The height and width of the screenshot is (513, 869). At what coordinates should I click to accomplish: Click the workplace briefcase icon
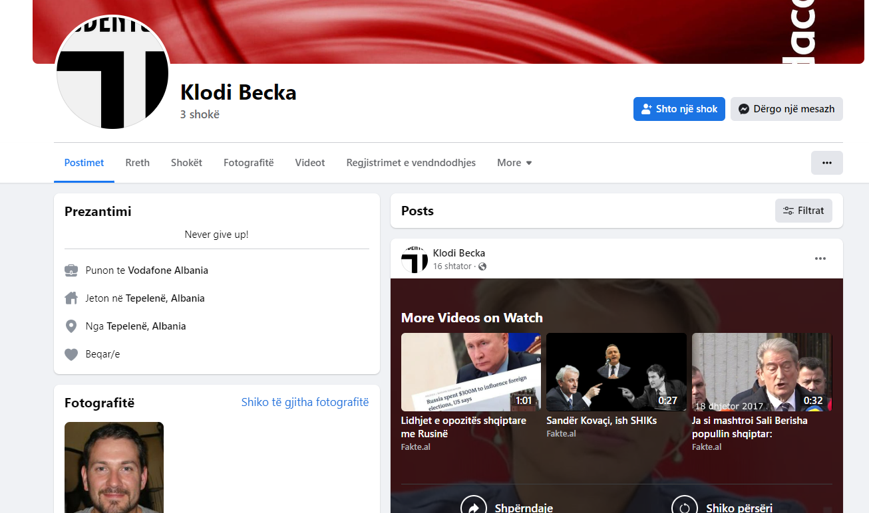pos(71,270)
